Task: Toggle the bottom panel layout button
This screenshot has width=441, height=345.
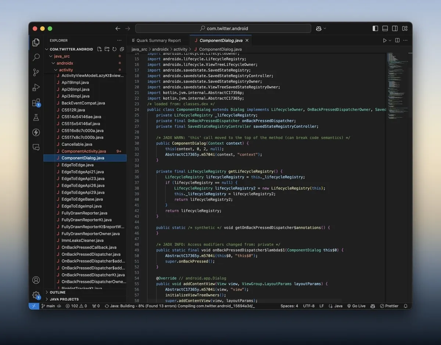Action: [x=385, y=28]
